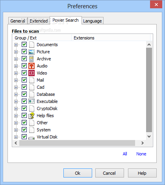
Task: Expand the Mail group
Action: (x=16, y=80)
